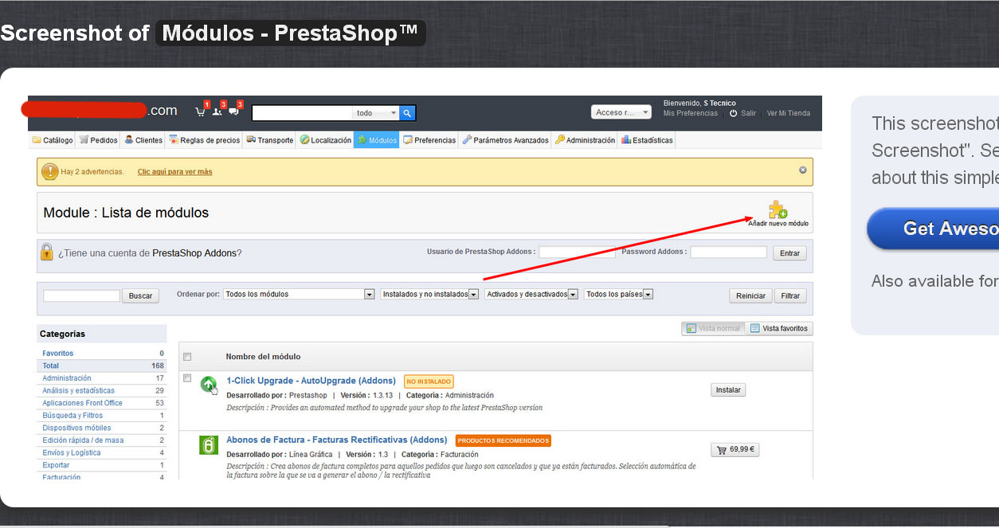This screenshot has height=528, width=999.
Task: Open Abonos de Factura module title
Action: [337, 440]
